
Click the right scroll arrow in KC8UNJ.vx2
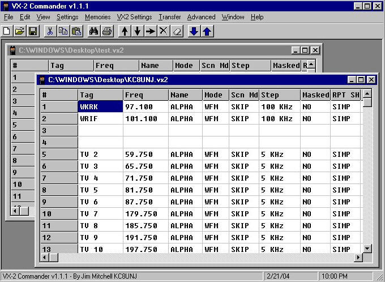(358, 257)
